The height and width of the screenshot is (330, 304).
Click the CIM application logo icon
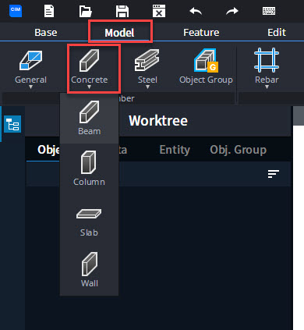tap(16, 11)
